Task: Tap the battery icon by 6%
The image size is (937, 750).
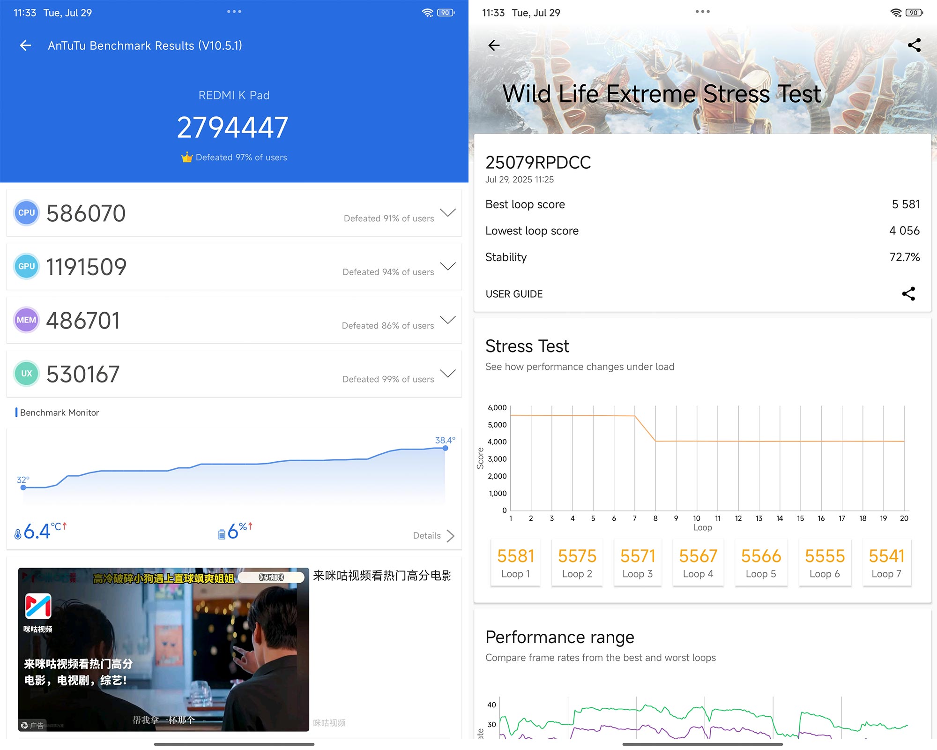Action: (222, 534)
